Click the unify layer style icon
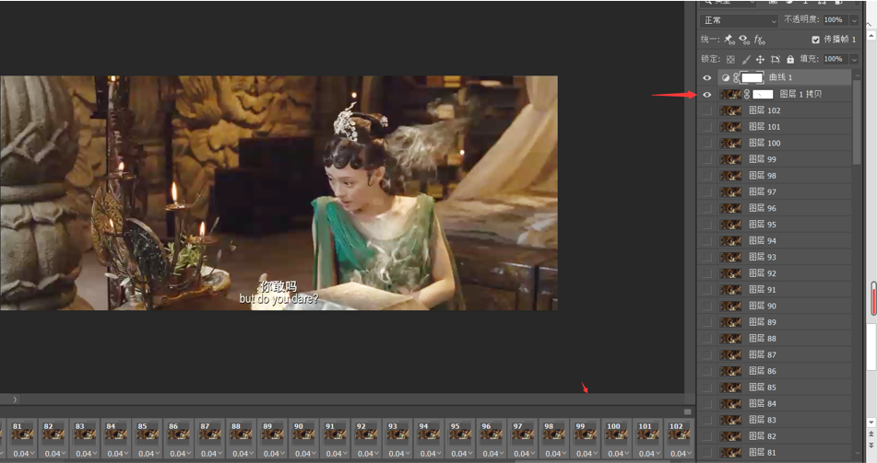This screenshot has height=463, width=877. tap(759, 40)
